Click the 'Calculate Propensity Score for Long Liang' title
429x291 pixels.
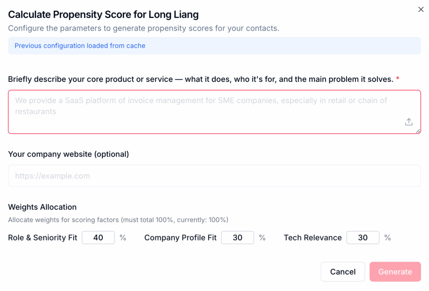click(x=103, y=14)
